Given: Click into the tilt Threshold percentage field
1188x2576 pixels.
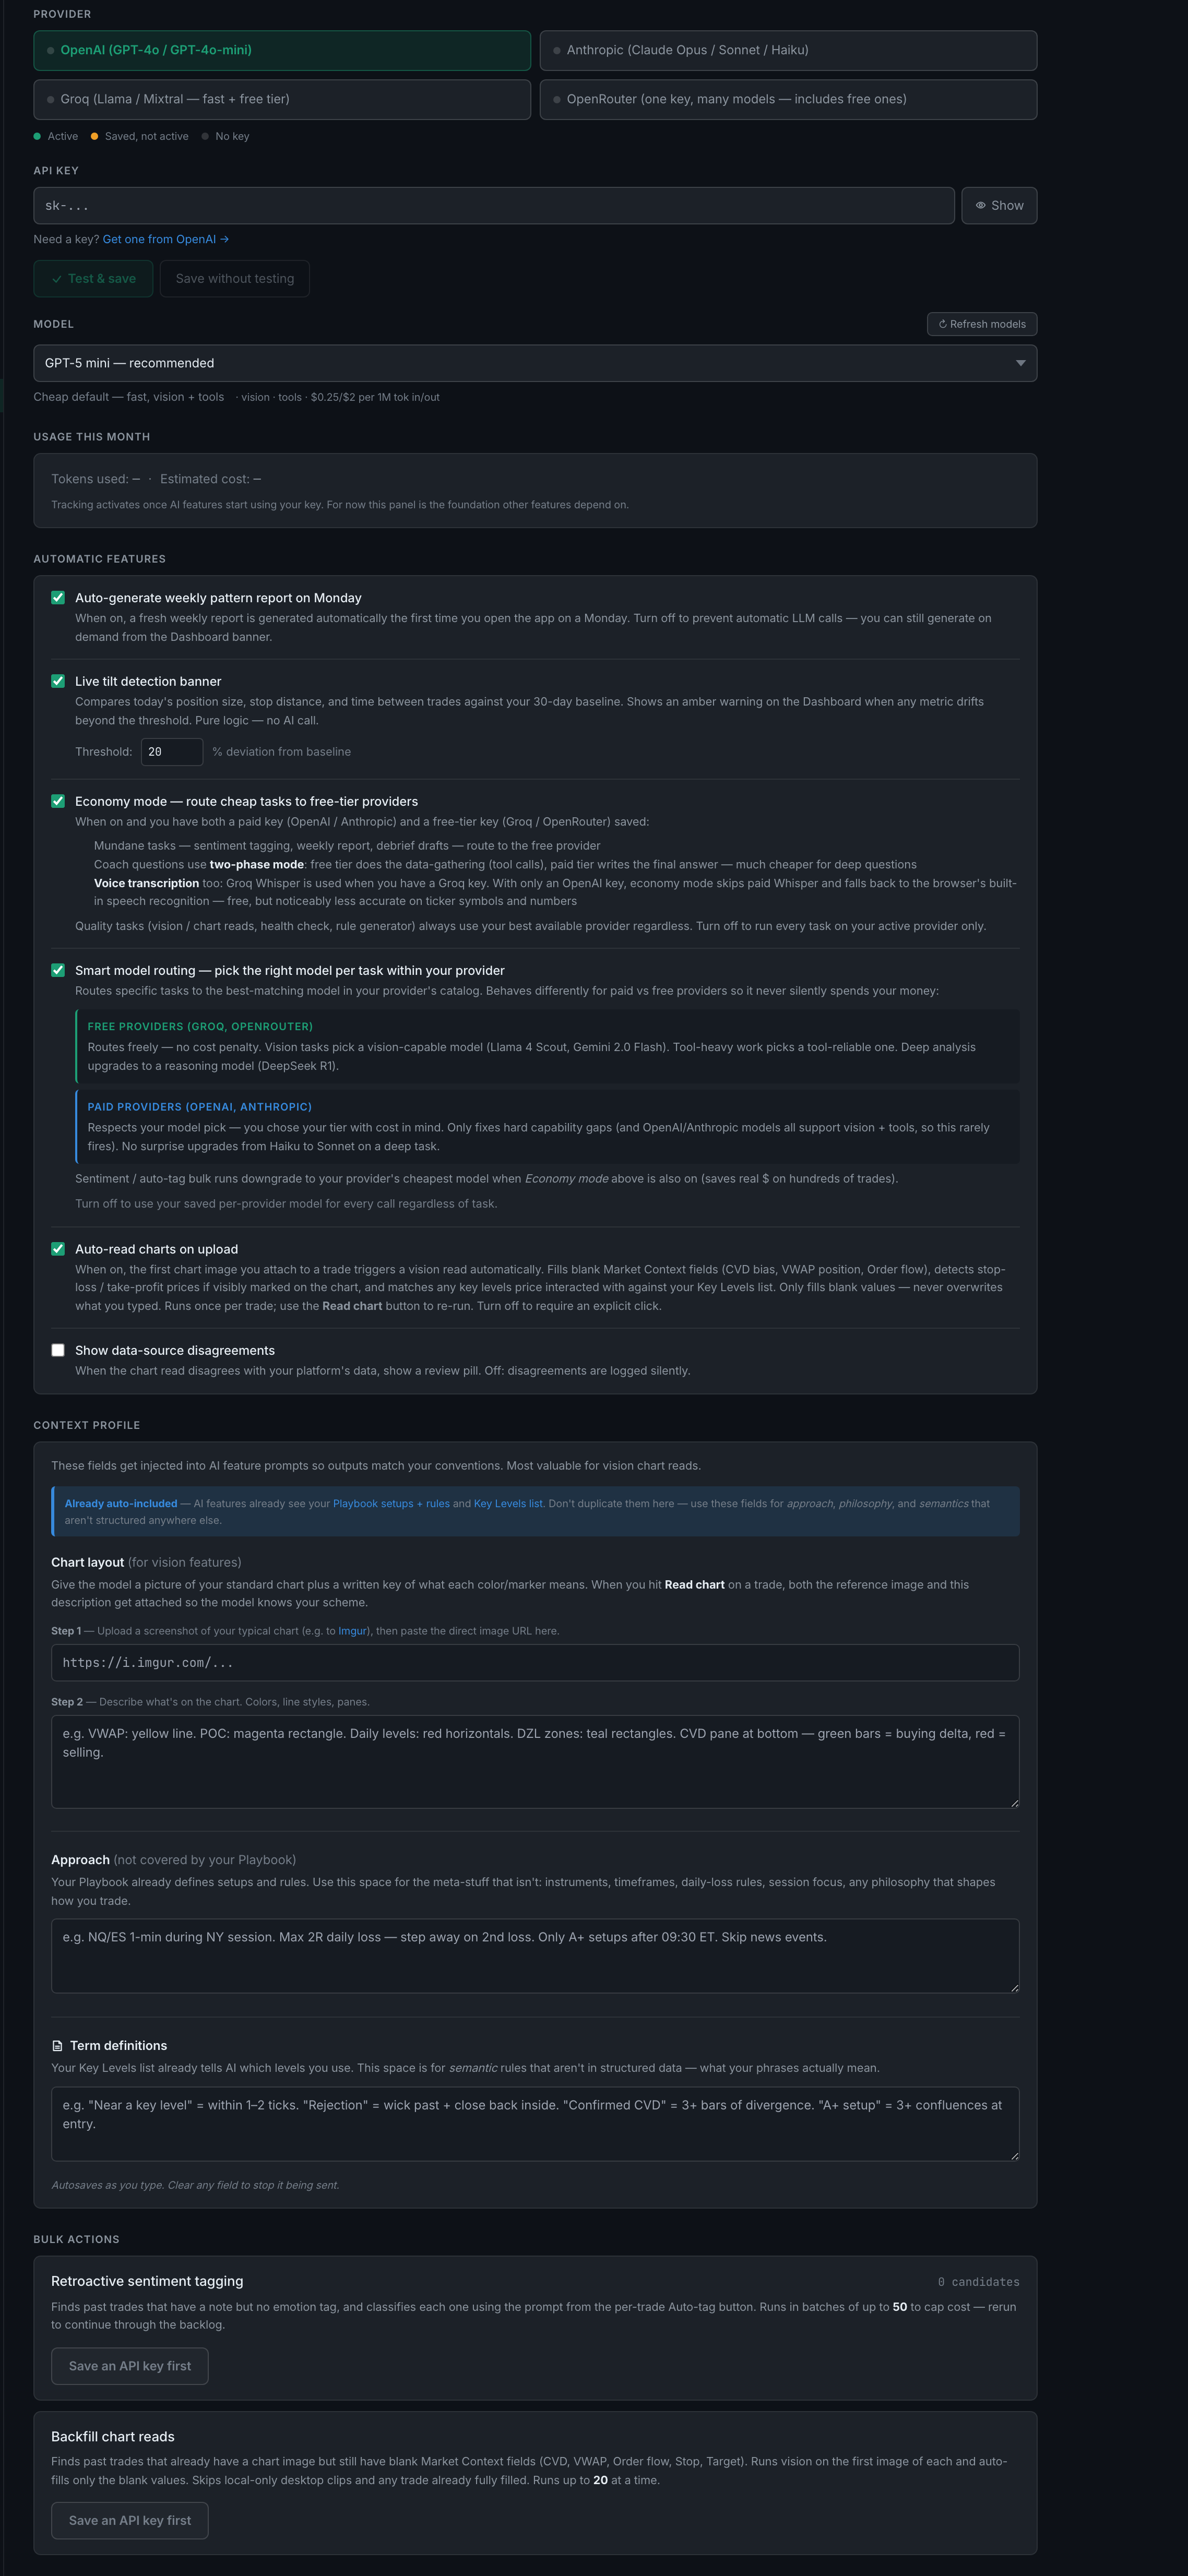Looking at the screenshot, I should point(172,752).
